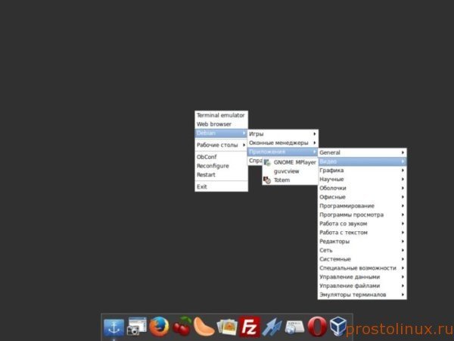Click the Totem icon in submenu
This screenshot has height=341, width=454.
[267, 180]
